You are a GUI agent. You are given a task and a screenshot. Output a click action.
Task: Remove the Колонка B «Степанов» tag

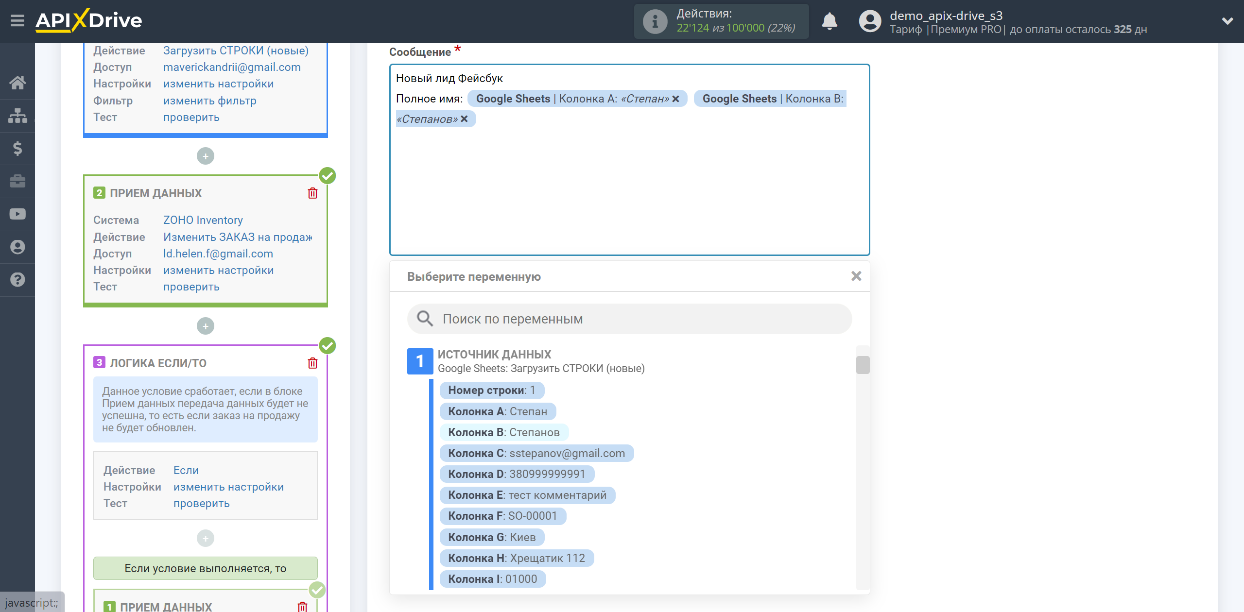pos(464,119)
